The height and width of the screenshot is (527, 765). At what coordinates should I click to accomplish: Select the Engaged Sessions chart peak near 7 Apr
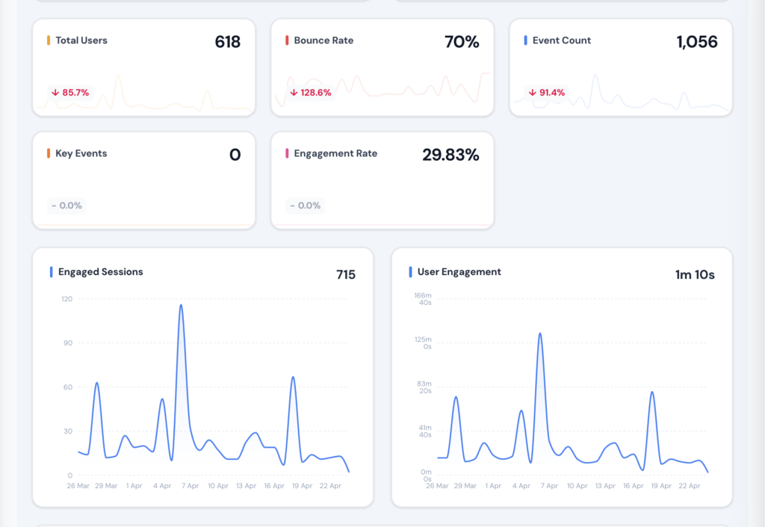click(x=181, y=305)
